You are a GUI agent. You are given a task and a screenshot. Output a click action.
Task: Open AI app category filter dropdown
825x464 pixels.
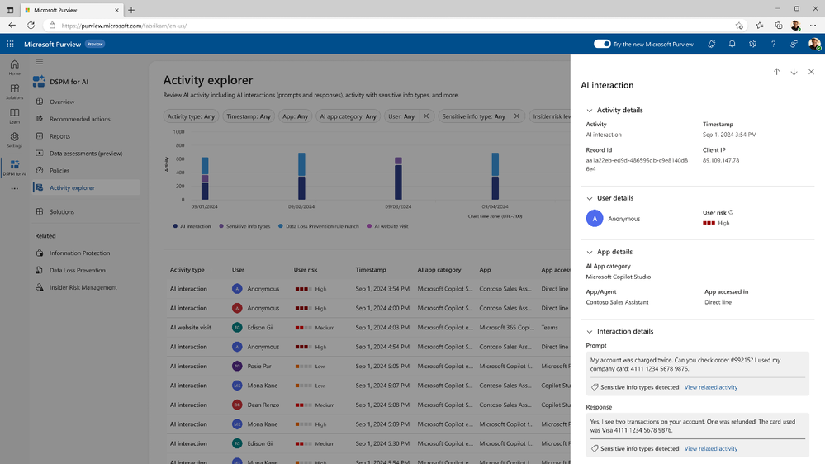click(x=348, y=116)
